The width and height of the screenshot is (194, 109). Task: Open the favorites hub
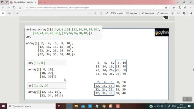(x=174, y=8)
